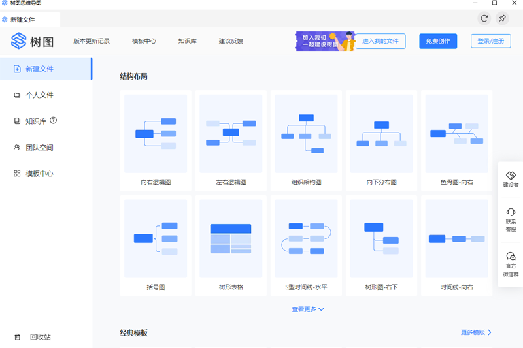Screen dimensions: 523x348
Task: Select 个人文件 in the sidebar
Action: pyautogui.click(x=39, y=95)
